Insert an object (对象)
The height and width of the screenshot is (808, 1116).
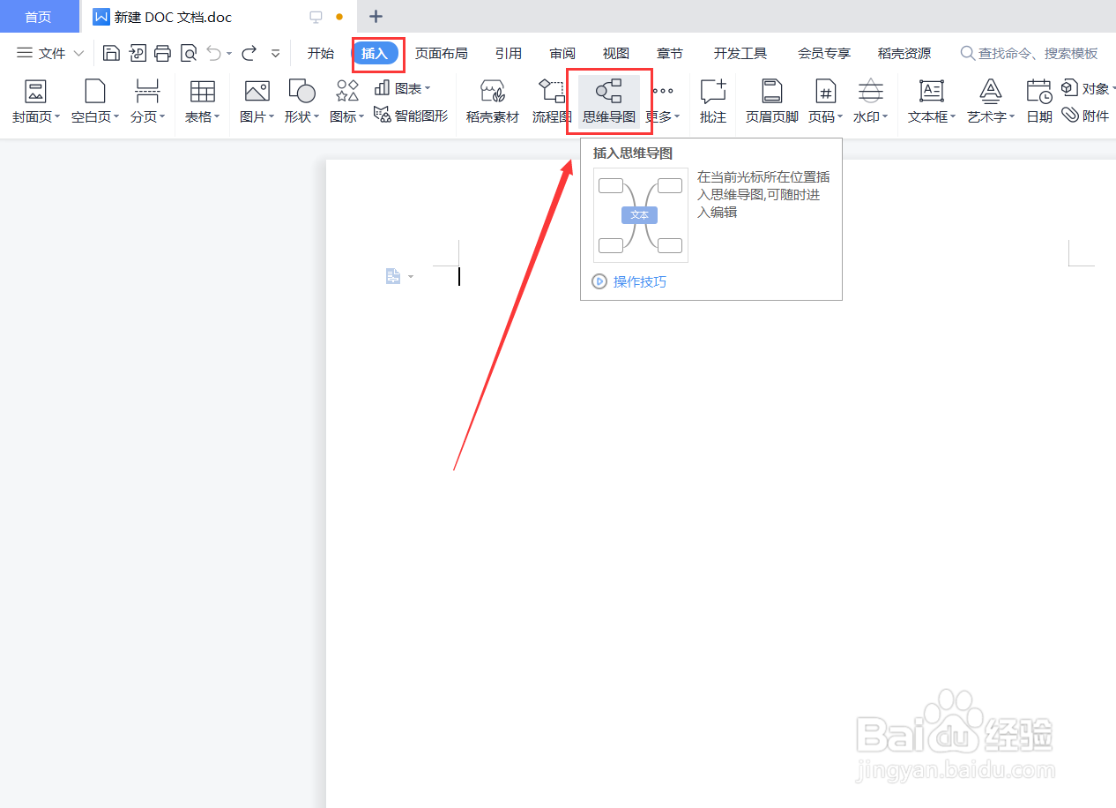click(x=1089, y=88)
